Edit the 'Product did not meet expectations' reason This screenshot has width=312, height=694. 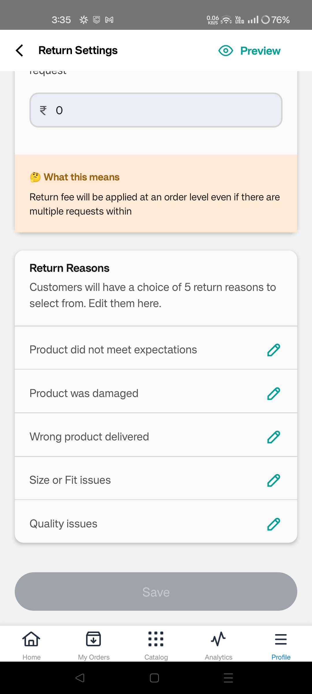point(273,350)
